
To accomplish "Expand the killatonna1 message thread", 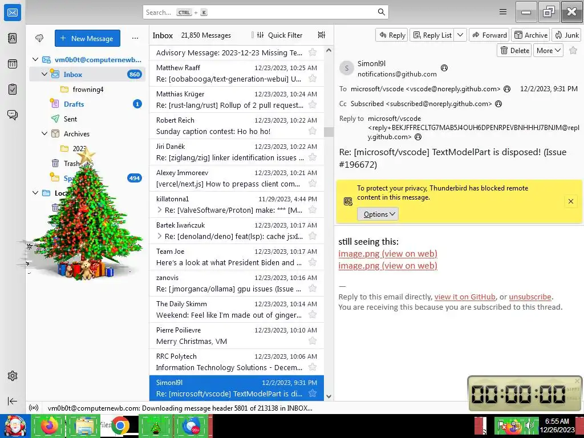I will [x=160, y=210].
